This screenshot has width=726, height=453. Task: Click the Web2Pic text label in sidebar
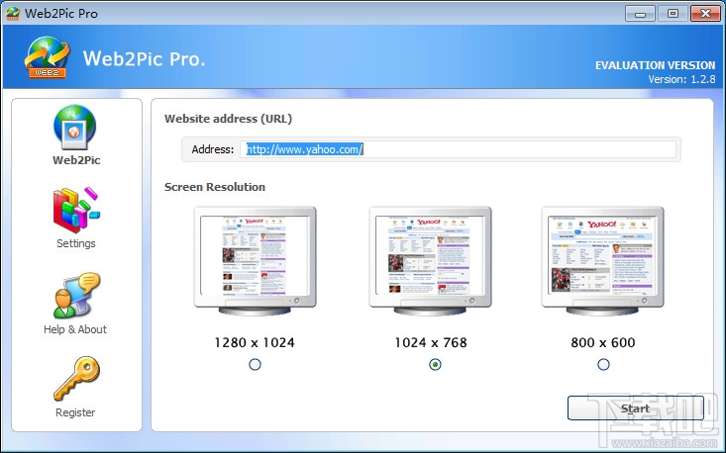pyautogui.click(x=76, y=160)
